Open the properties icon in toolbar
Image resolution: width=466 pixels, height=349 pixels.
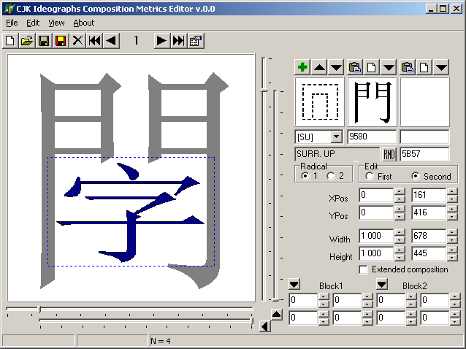coord(196,41)
